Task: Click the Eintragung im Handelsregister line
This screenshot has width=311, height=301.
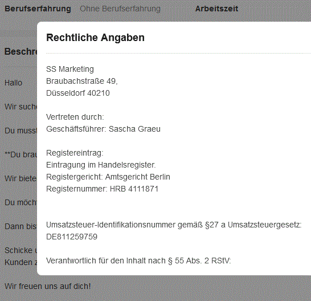Action: tap(101, 165)
